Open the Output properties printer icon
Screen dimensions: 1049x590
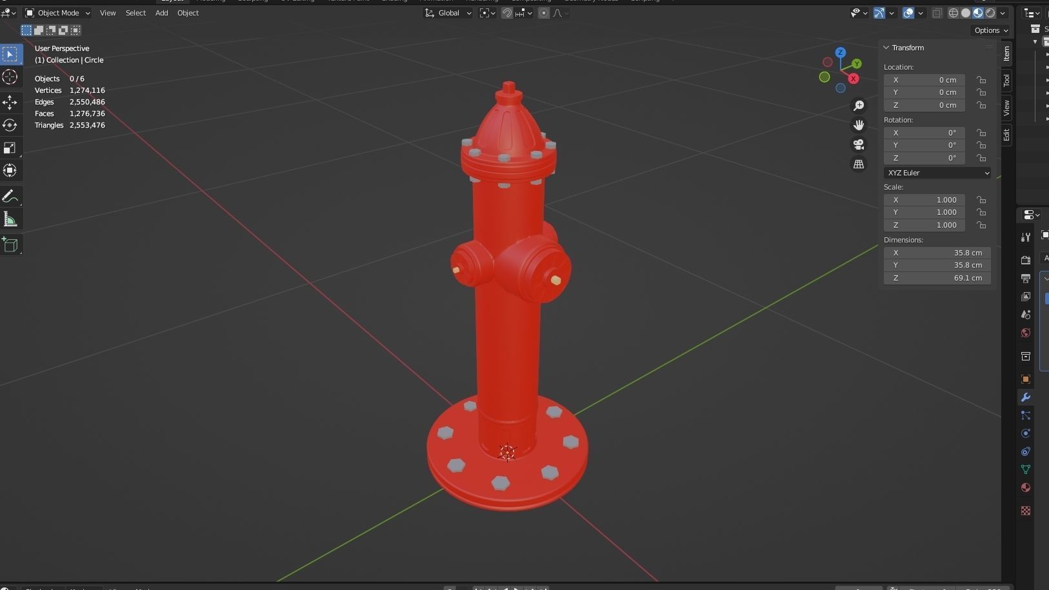point(1025,278)
